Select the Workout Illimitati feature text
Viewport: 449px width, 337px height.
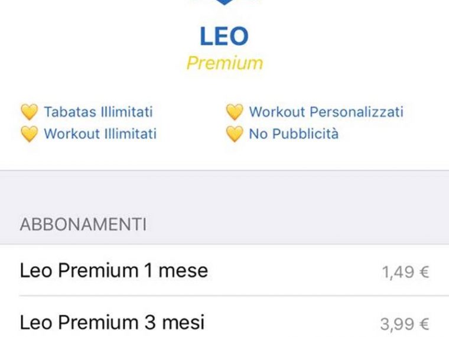click(x=100, y=134)
